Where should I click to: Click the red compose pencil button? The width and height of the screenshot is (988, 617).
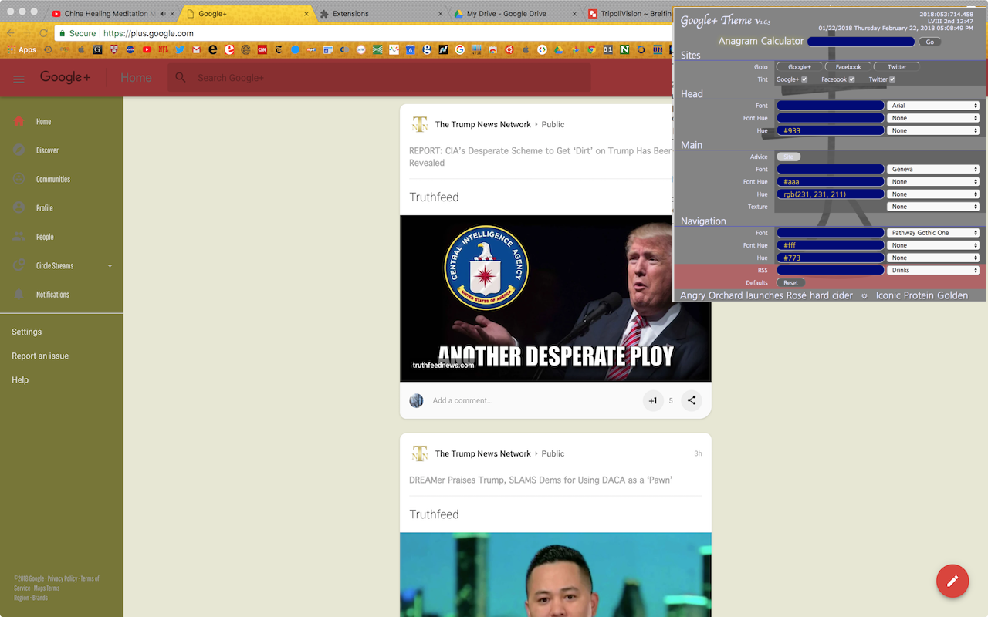pos(952,581)
